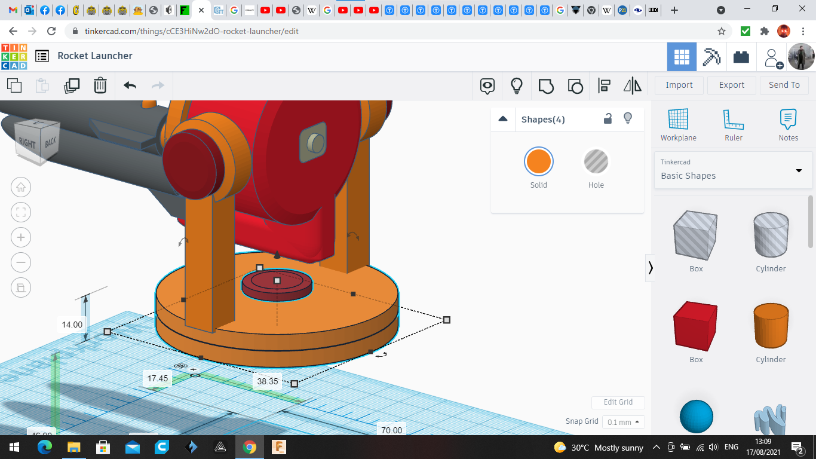Viewport: 816px width, 459px height.
Task: Set selected shapes to Hole
Action: pyautogui.click(x=596, y=162)
